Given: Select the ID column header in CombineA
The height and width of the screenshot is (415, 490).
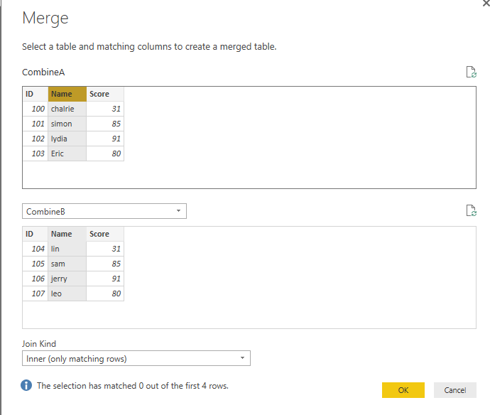Looking at the screenshot, I should coord(36,94).
